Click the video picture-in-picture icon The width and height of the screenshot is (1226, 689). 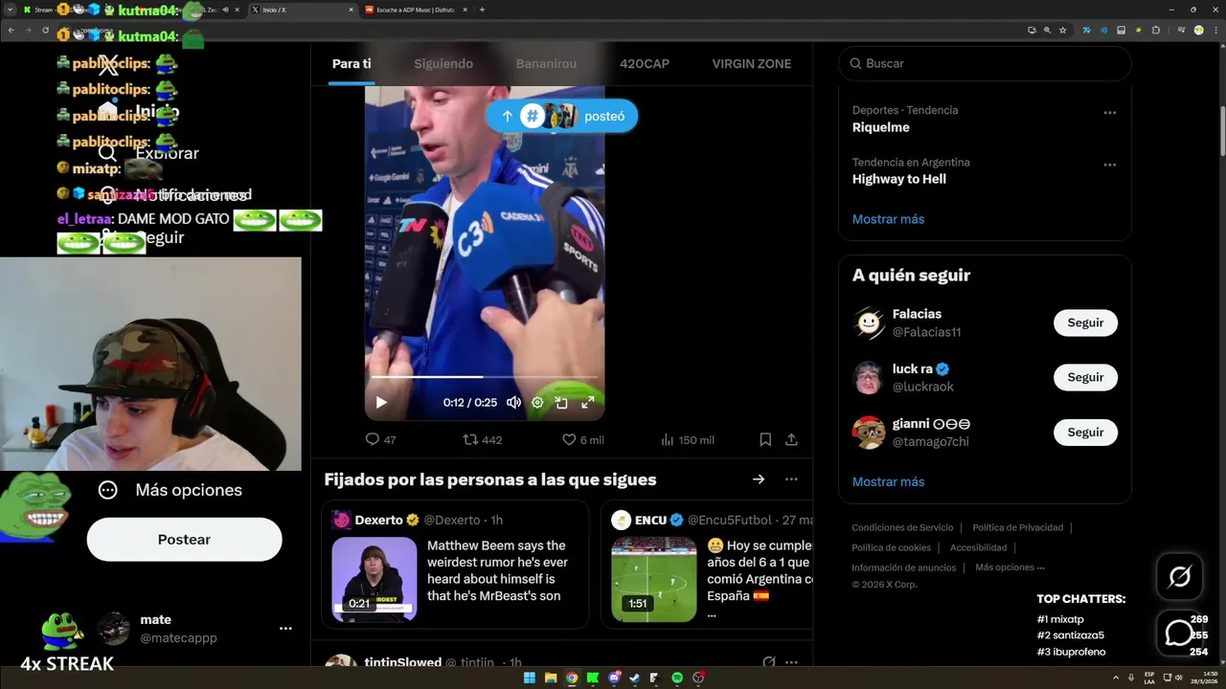point(562,403)
